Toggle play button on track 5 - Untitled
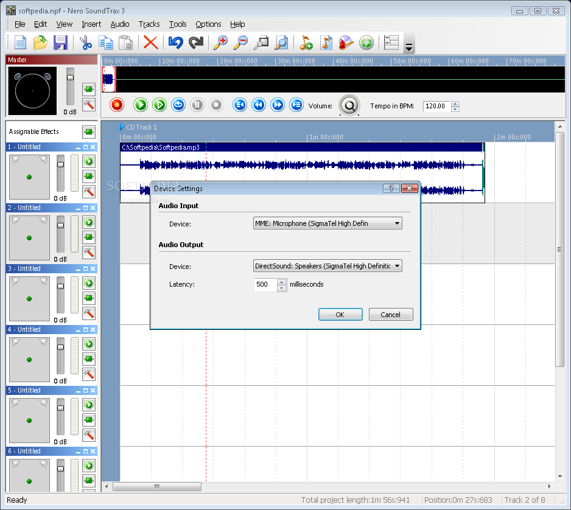The image size is (571, 510). (89, 405)
